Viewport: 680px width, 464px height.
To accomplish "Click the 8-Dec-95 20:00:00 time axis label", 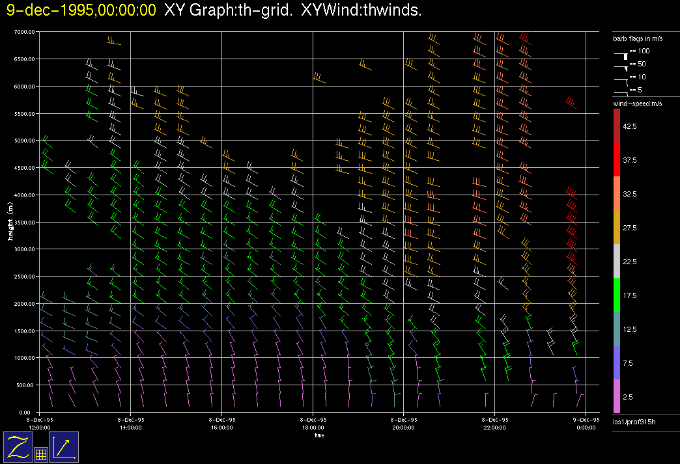I will tap(403, 424).
